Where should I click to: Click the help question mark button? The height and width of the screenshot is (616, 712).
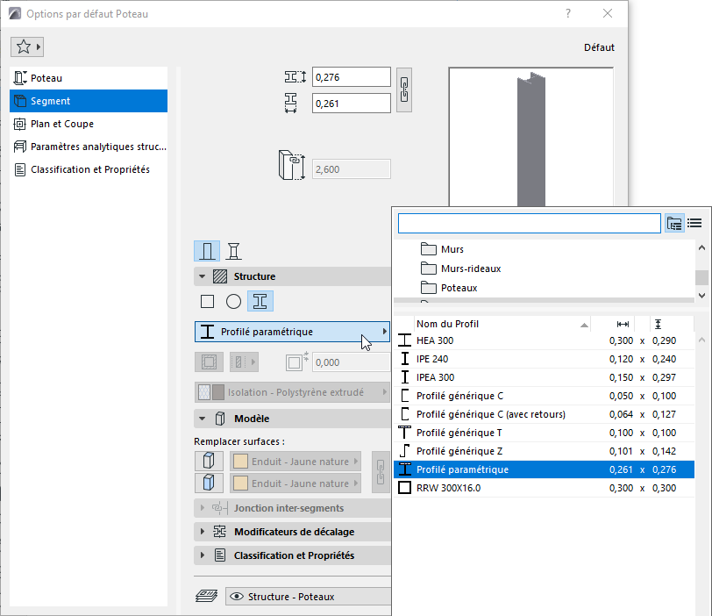click(568, 14)
